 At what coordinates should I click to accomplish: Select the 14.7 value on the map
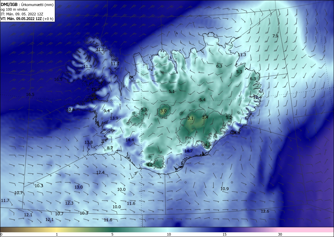point(188,151)
